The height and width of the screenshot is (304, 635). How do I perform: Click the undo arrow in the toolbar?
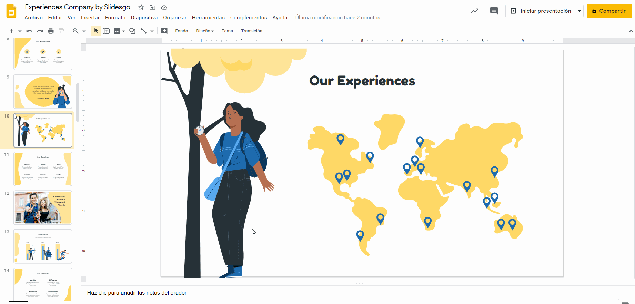tap(29, 31)
